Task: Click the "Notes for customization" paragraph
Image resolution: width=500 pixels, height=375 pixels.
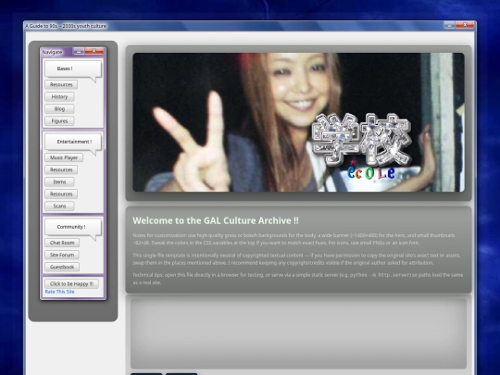Action: (x=294, y=239)
